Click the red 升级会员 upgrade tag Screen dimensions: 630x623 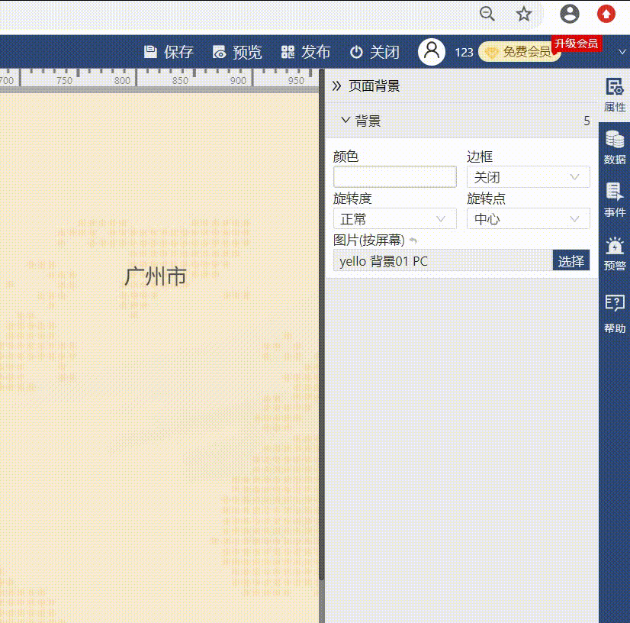[x=577, y=43]
